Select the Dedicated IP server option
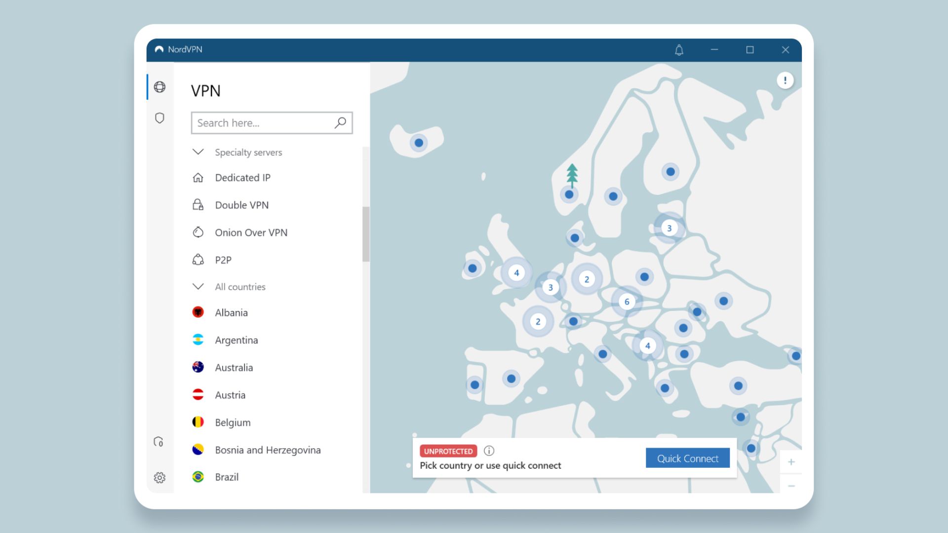The width and height of the screenshot is (948, 533). point(242,178)
